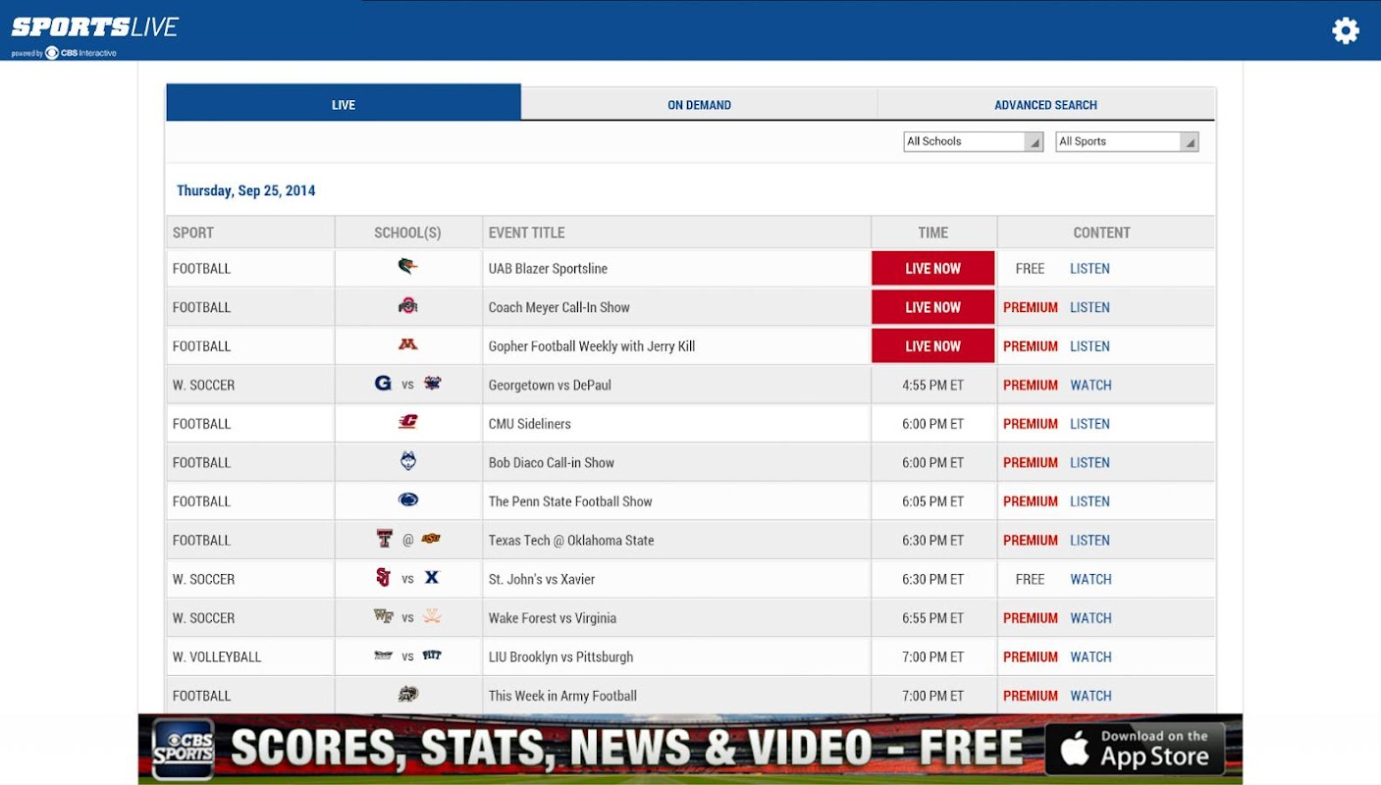The width and height of the screenshot is (1381, 785).
Task: Click the Scores, Stats, News & Video banner
Action: (x=690, y=749)
